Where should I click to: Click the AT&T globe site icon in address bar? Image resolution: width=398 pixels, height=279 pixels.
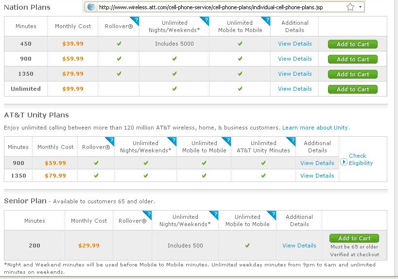[91, 7]
